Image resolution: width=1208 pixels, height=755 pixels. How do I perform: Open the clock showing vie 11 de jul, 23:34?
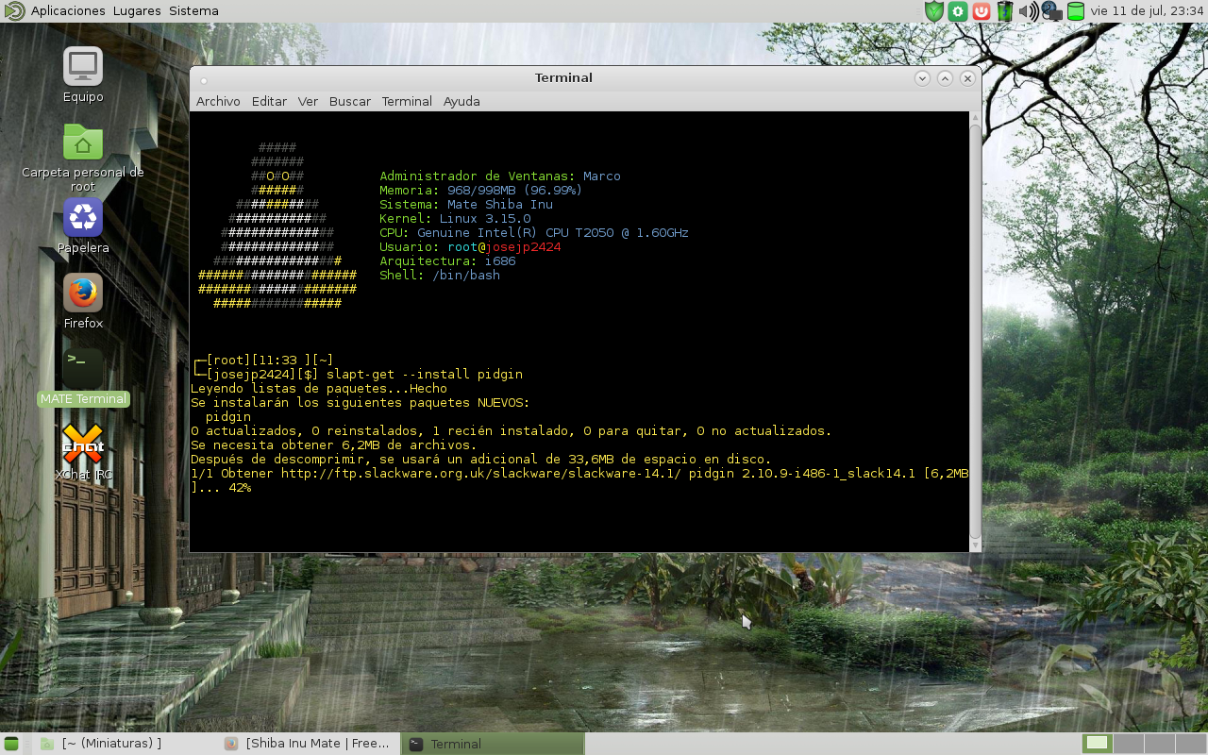pos(1146,11)
